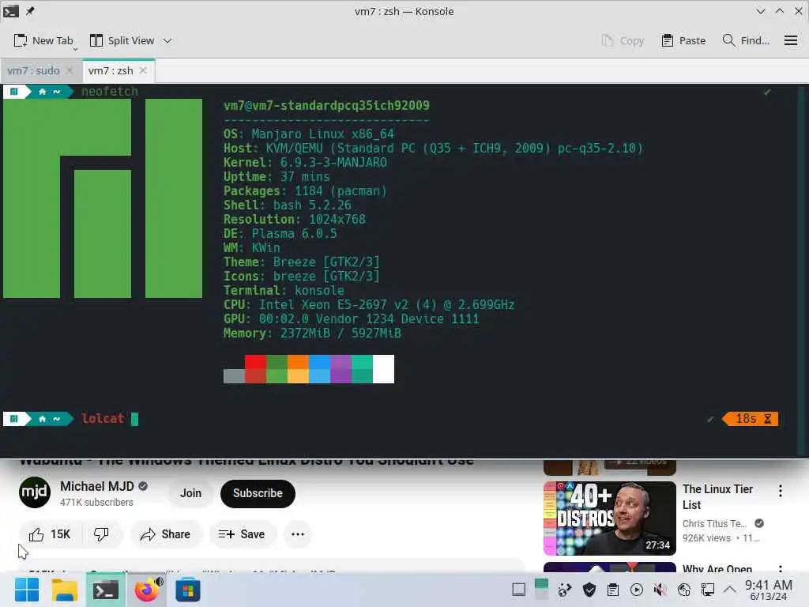Open the New Tab dropdown arrow

pos(75,49)
